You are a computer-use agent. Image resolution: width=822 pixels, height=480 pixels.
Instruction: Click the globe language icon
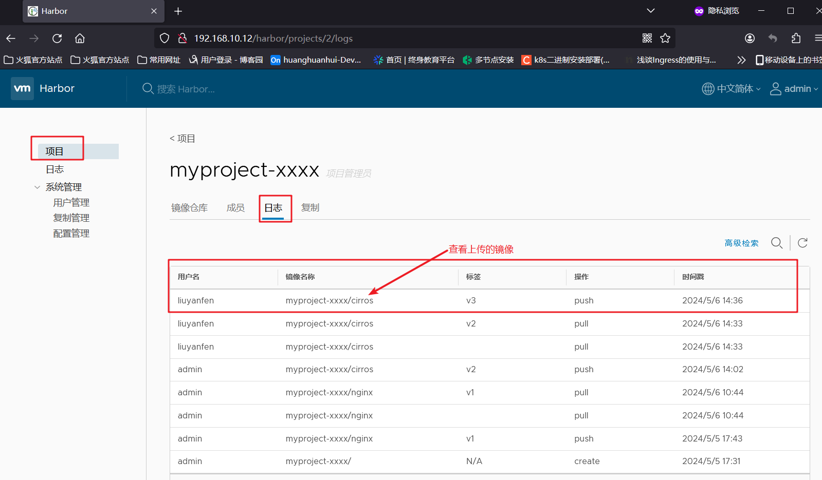[708, 89]
